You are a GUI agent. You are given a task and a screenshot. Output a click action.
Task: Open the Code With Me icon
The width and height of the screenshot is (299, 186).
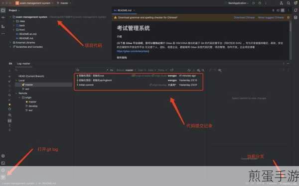tap(281, 3)
